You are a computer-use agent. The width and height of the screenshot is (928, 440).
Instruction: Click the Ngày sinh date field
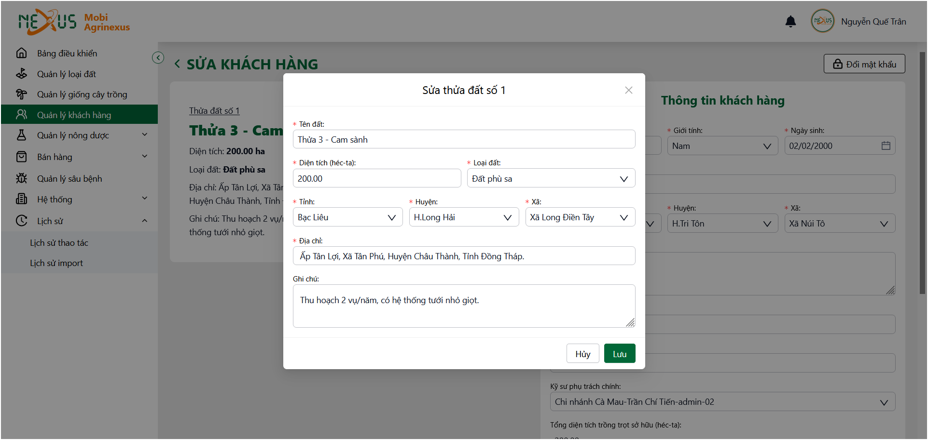(x=840, y=146)
